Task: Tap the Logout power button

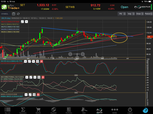Action: [x=130, y=110]
